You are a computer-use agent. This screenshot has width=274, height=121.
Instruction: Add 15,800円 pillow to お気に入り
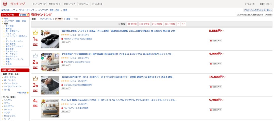(215, 87)
